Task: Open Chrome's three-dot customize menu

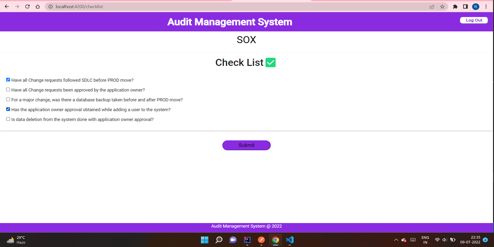Action: point(486,6)
